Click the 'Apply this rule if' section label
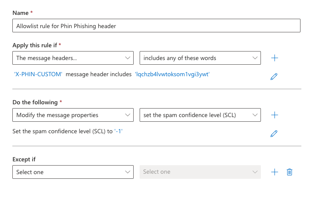The height and width of the screenshot is (212, 332). point(35,45)
